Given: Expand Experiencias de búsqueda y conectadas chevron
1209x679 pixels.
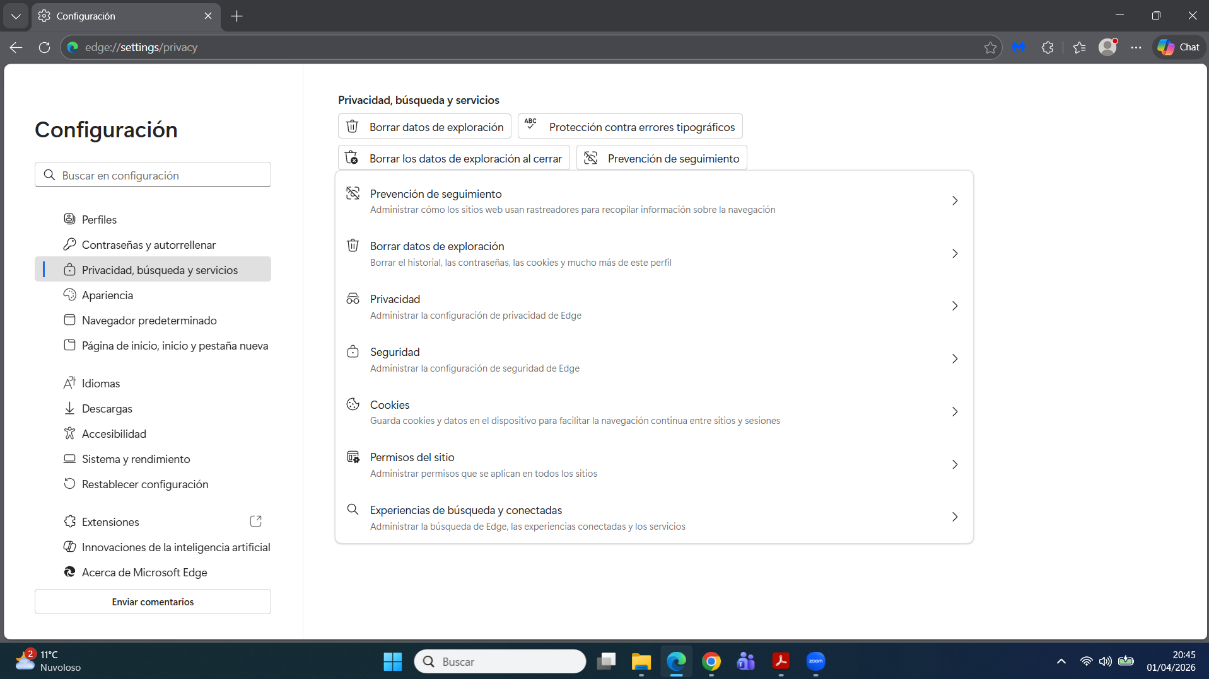Looking at the screenshot, I should (955, 517).
